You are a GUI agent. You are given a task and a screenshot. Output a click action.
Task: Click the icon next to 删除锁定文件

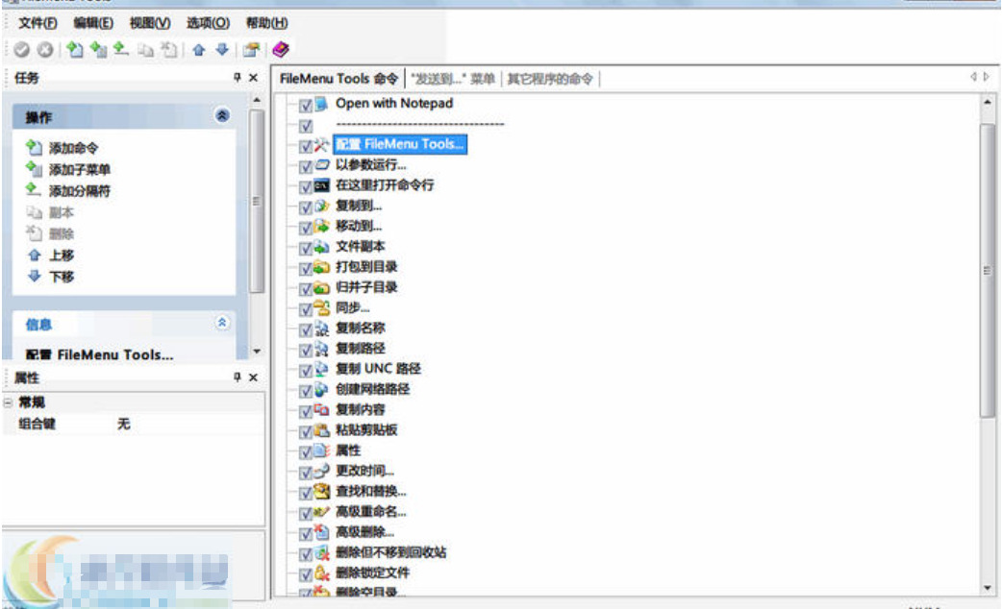[321, 572]
